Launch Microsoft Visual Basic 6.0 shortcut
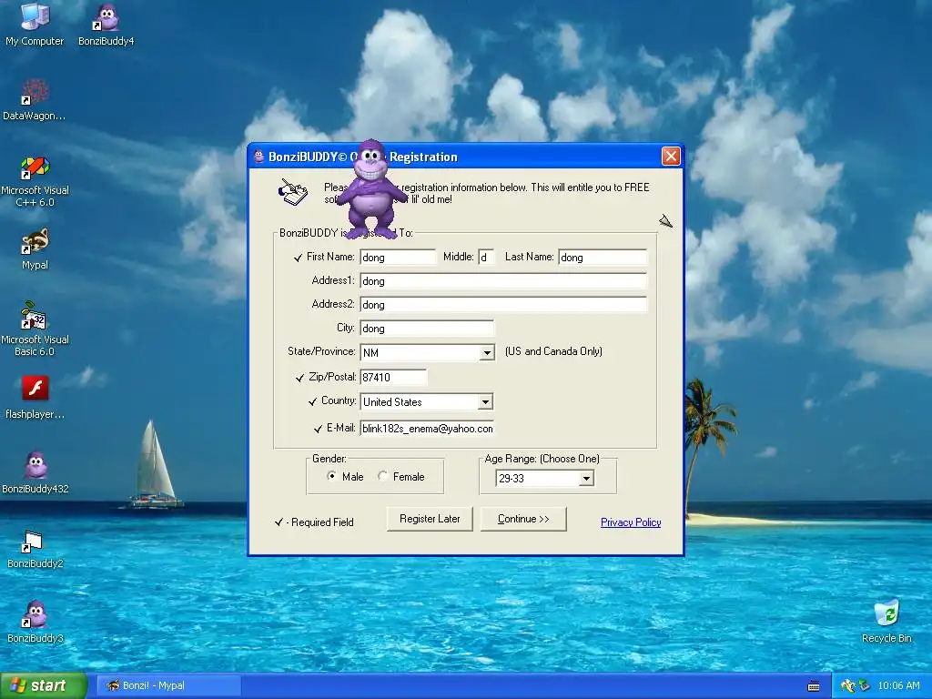The width and height of the screenshot is (932, 699). 35,329
